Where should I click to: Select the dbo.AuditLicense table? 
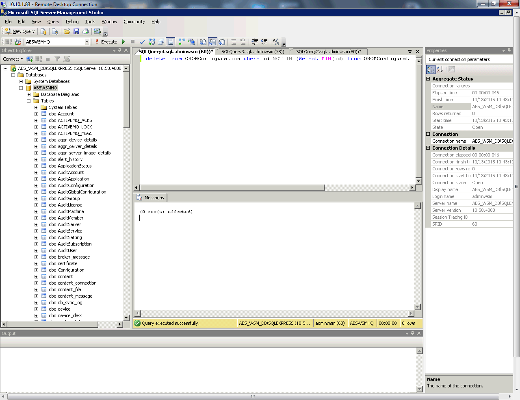tap(65, 205)
